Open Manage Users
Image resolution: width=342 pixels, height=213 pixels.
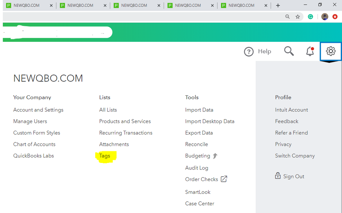(x=30, y=121)
